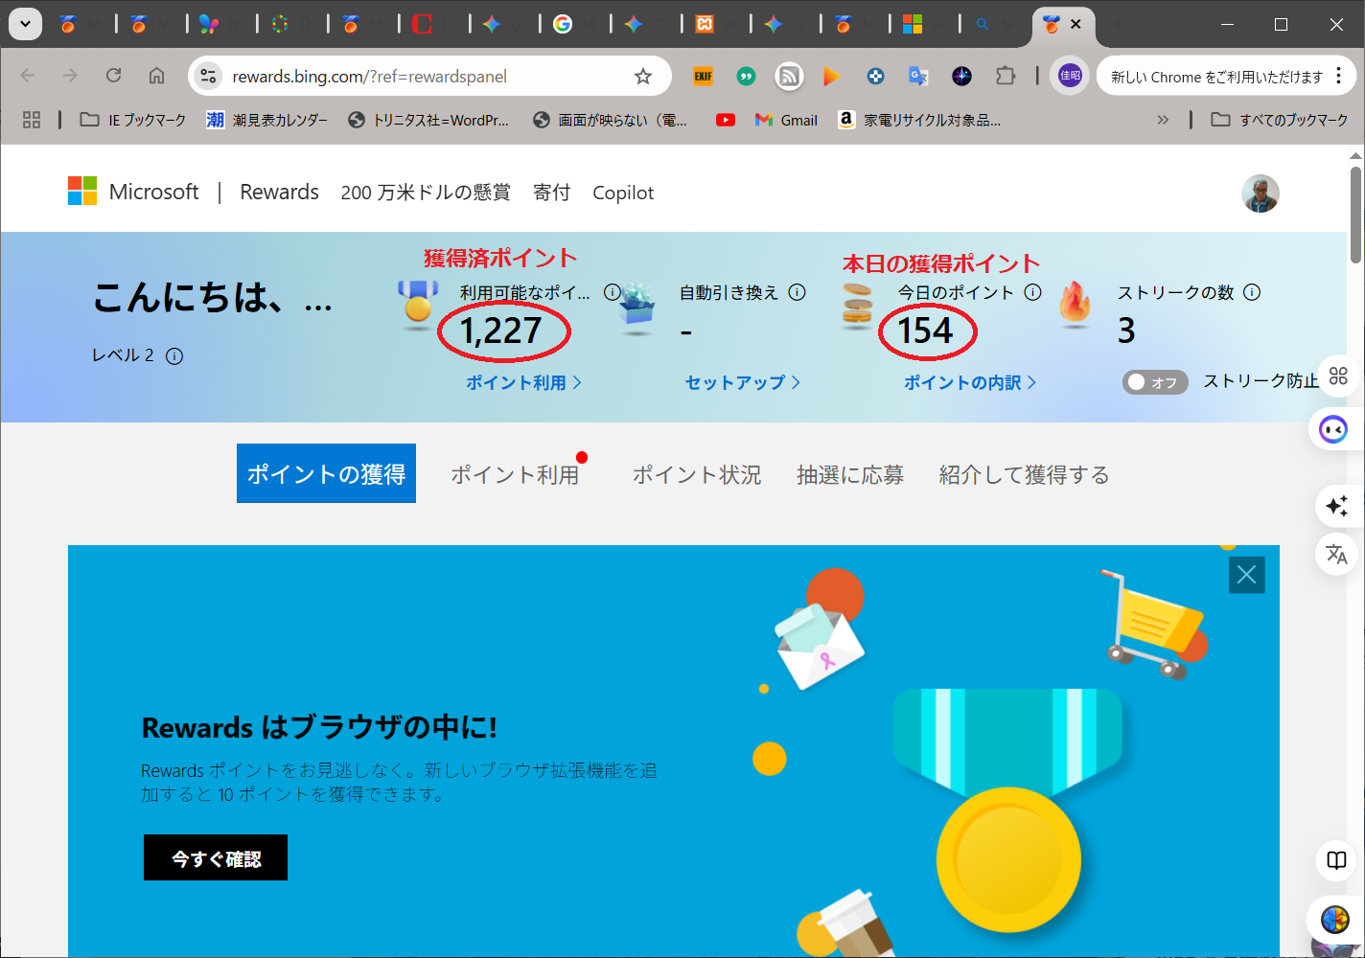Image resolution: width=1365 pixels, height=958 pixels.
Task: Open the reading mode book icon
Action: 1336,859
